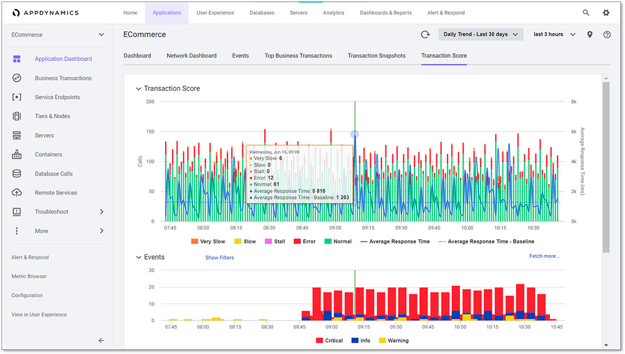Open the Daily Trend - Last 30 days dropdown
Viewport: 625px width, 354px height.
click(x=480, y=35)
